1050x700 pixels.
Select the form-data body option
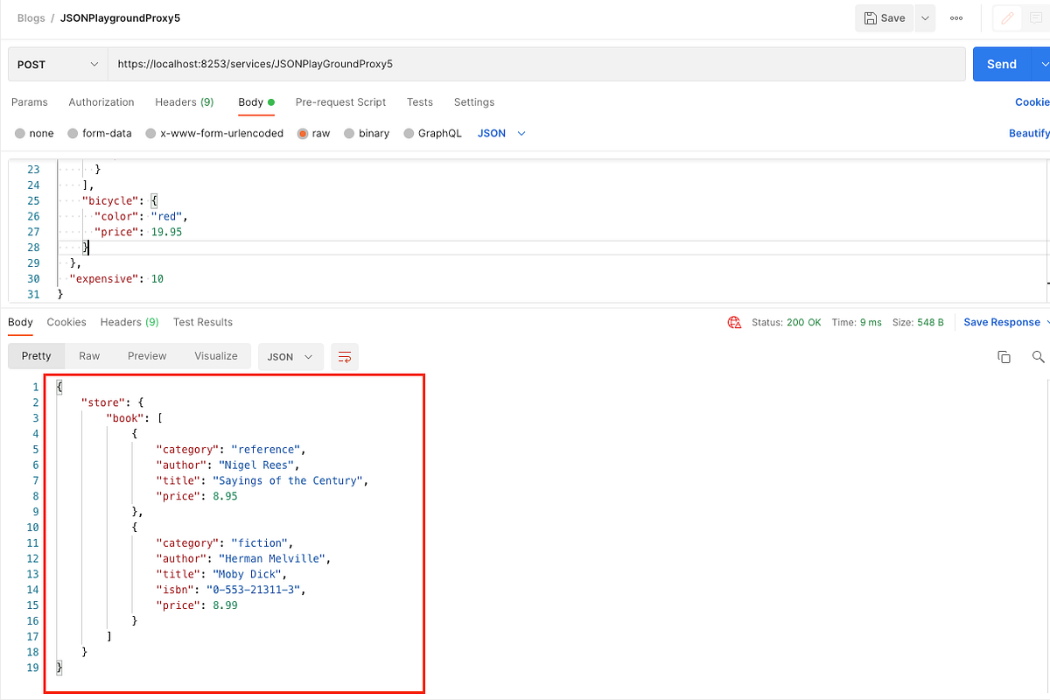tap(99, 133)
